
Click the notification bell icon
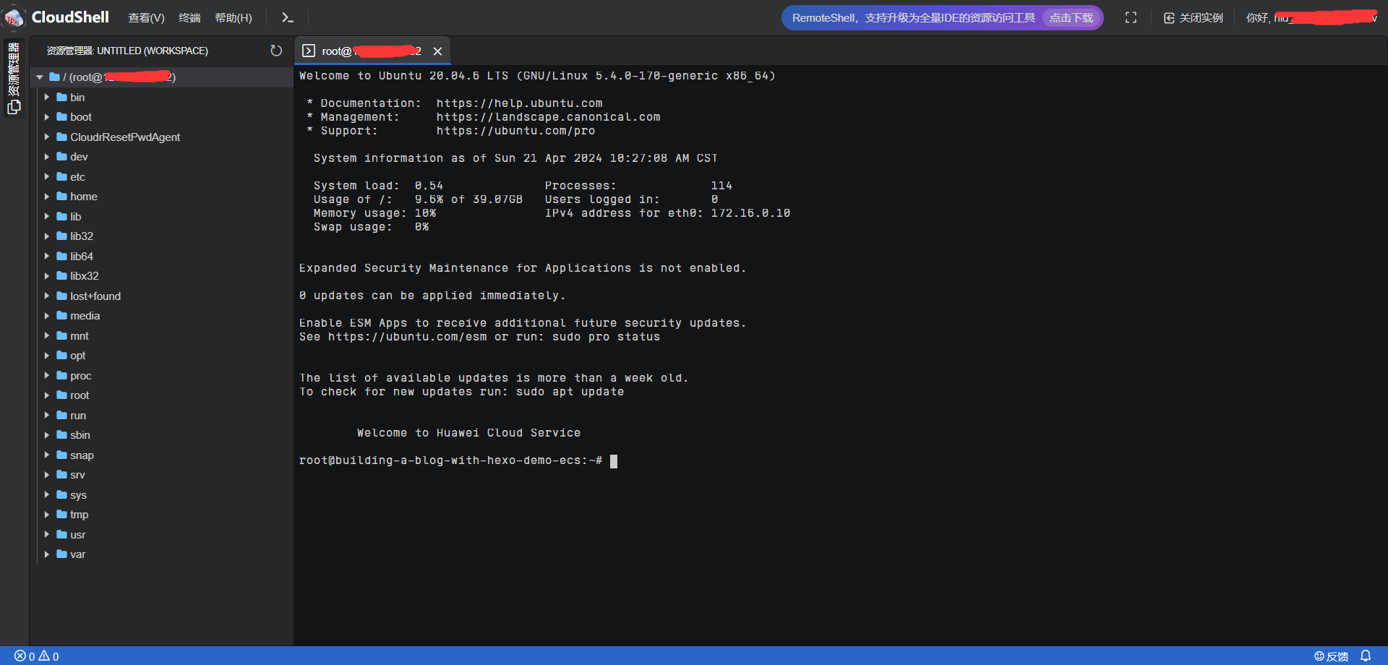1366,656
